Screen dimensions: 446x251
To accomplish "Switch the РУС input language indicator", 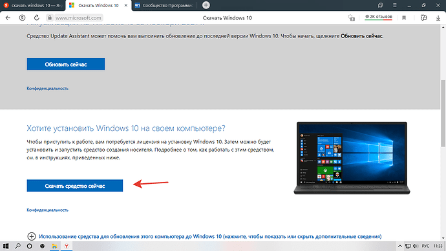I will pos(425,246).
